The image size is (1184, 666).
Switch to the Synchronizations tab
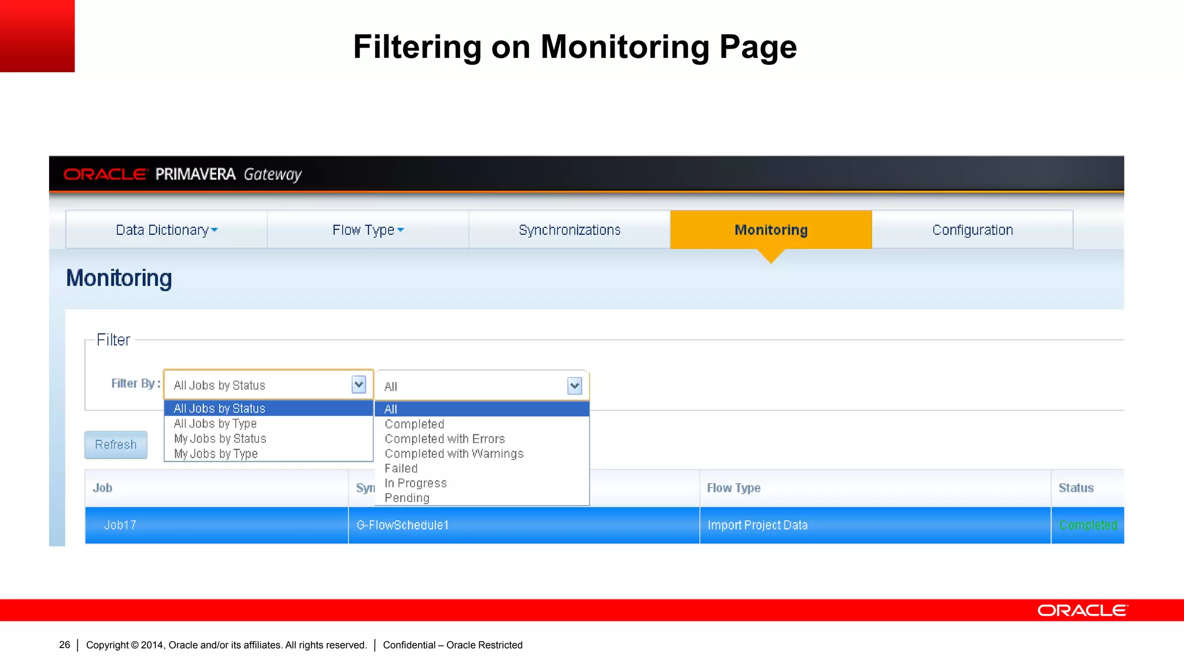569,230
